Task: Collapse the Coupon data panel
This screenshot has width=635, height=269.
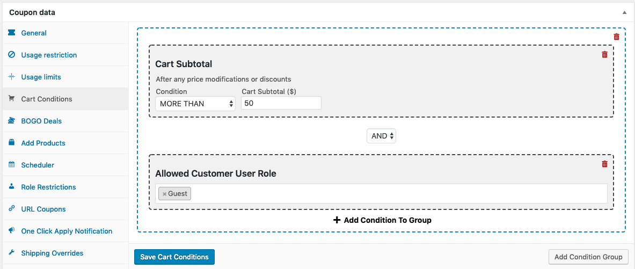Action: click(624, 12)
